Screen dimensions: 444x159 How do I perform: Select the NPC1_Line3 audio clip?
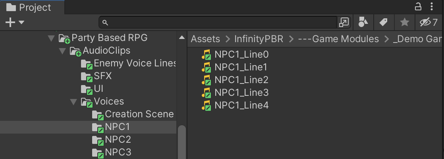[x=241, y=93]
